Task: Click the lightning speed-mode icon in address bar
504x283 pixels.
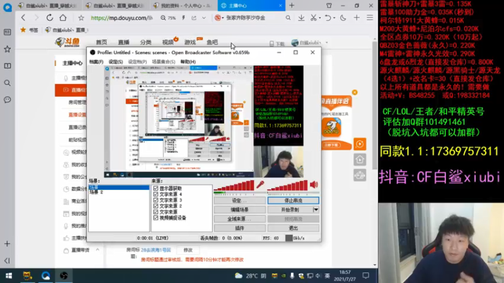Action: pos(183,18)
